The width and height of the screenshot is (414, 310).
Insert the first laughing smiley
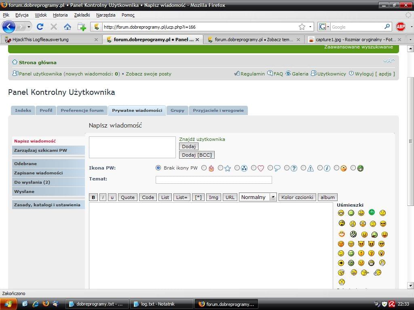click(x=341, y=213)
